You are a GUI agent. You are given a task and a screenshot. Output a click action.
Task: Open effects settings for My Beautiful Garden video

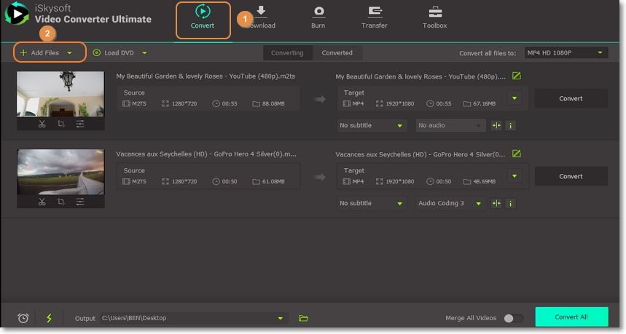[80, 124]
